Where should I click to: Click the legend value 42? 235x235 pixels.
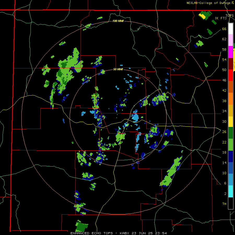224,91
